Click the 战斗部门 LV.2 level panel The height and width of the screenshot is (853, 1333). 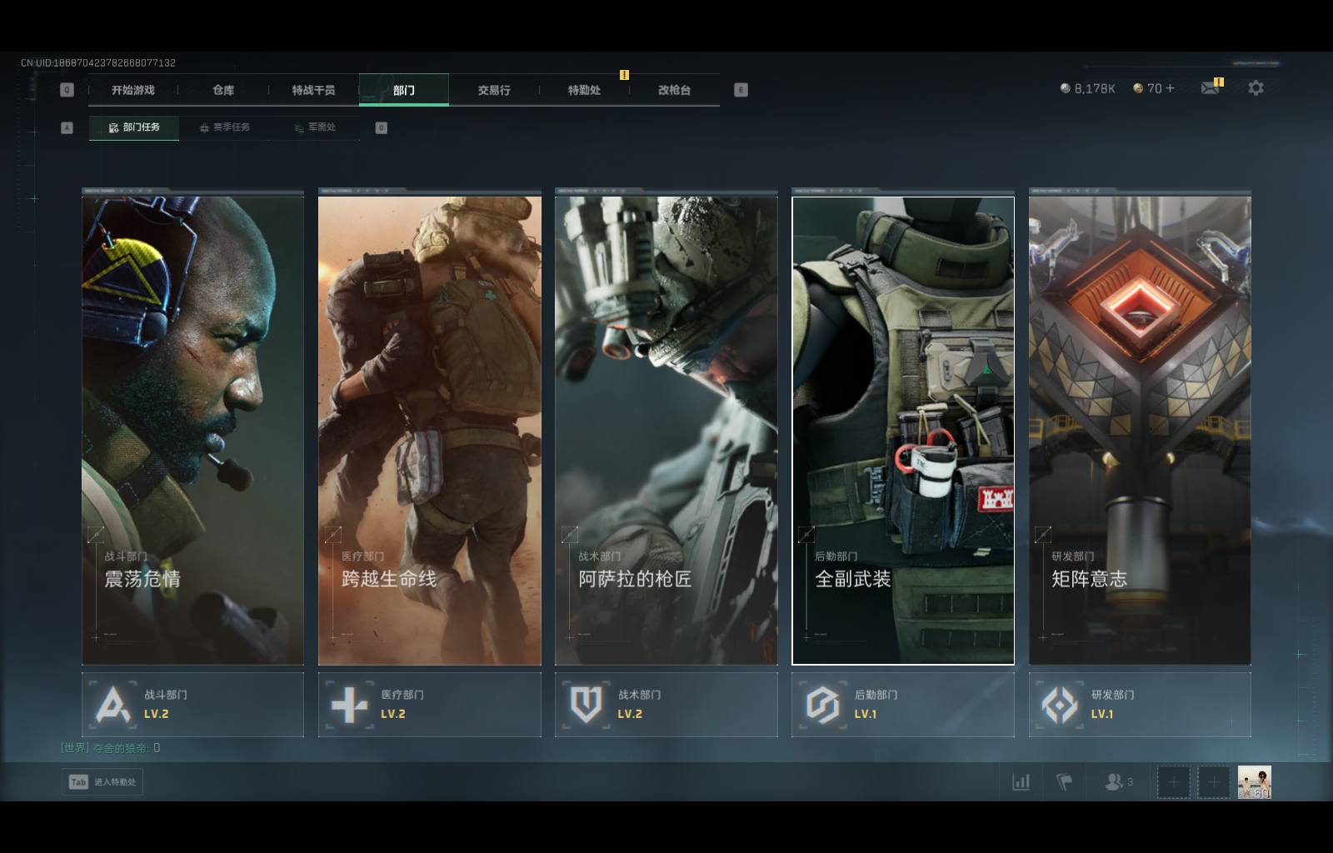pos(192,705)
